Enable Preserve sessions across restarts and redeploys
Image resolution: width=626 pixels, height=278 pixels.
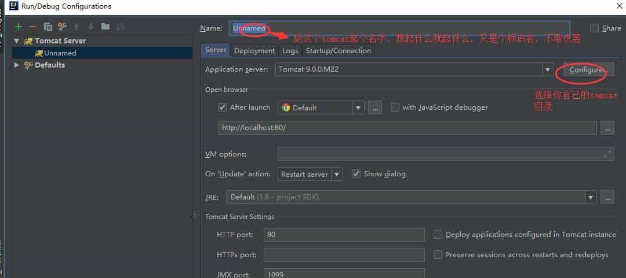tap(438, 254)
